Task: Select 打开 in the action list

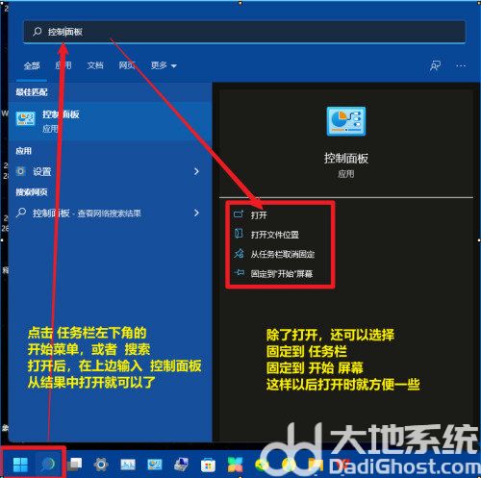Action: point(259,214)
